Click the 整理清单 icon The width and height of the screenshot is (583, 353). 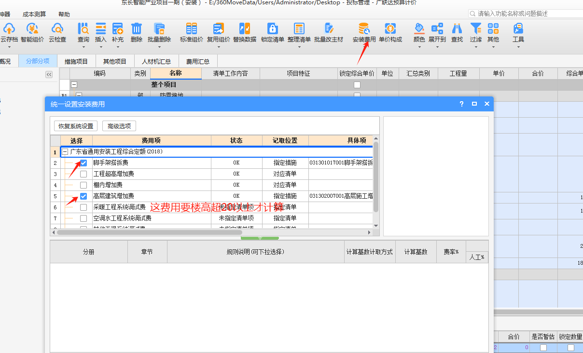tap(299, 28)
